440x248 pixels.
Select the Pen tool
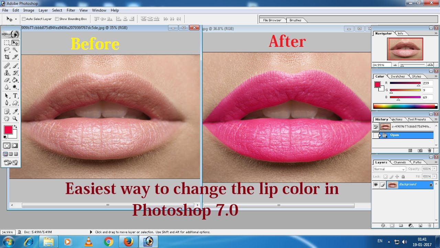[x=7, y=103]
